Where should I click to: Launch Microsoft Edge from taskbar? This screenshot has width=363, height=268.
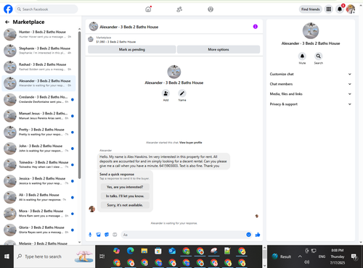point(131,251)
